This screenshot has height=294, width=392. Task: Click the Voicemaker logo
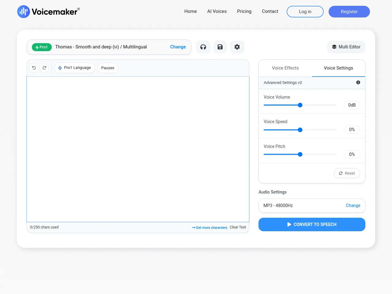point(48,12)
